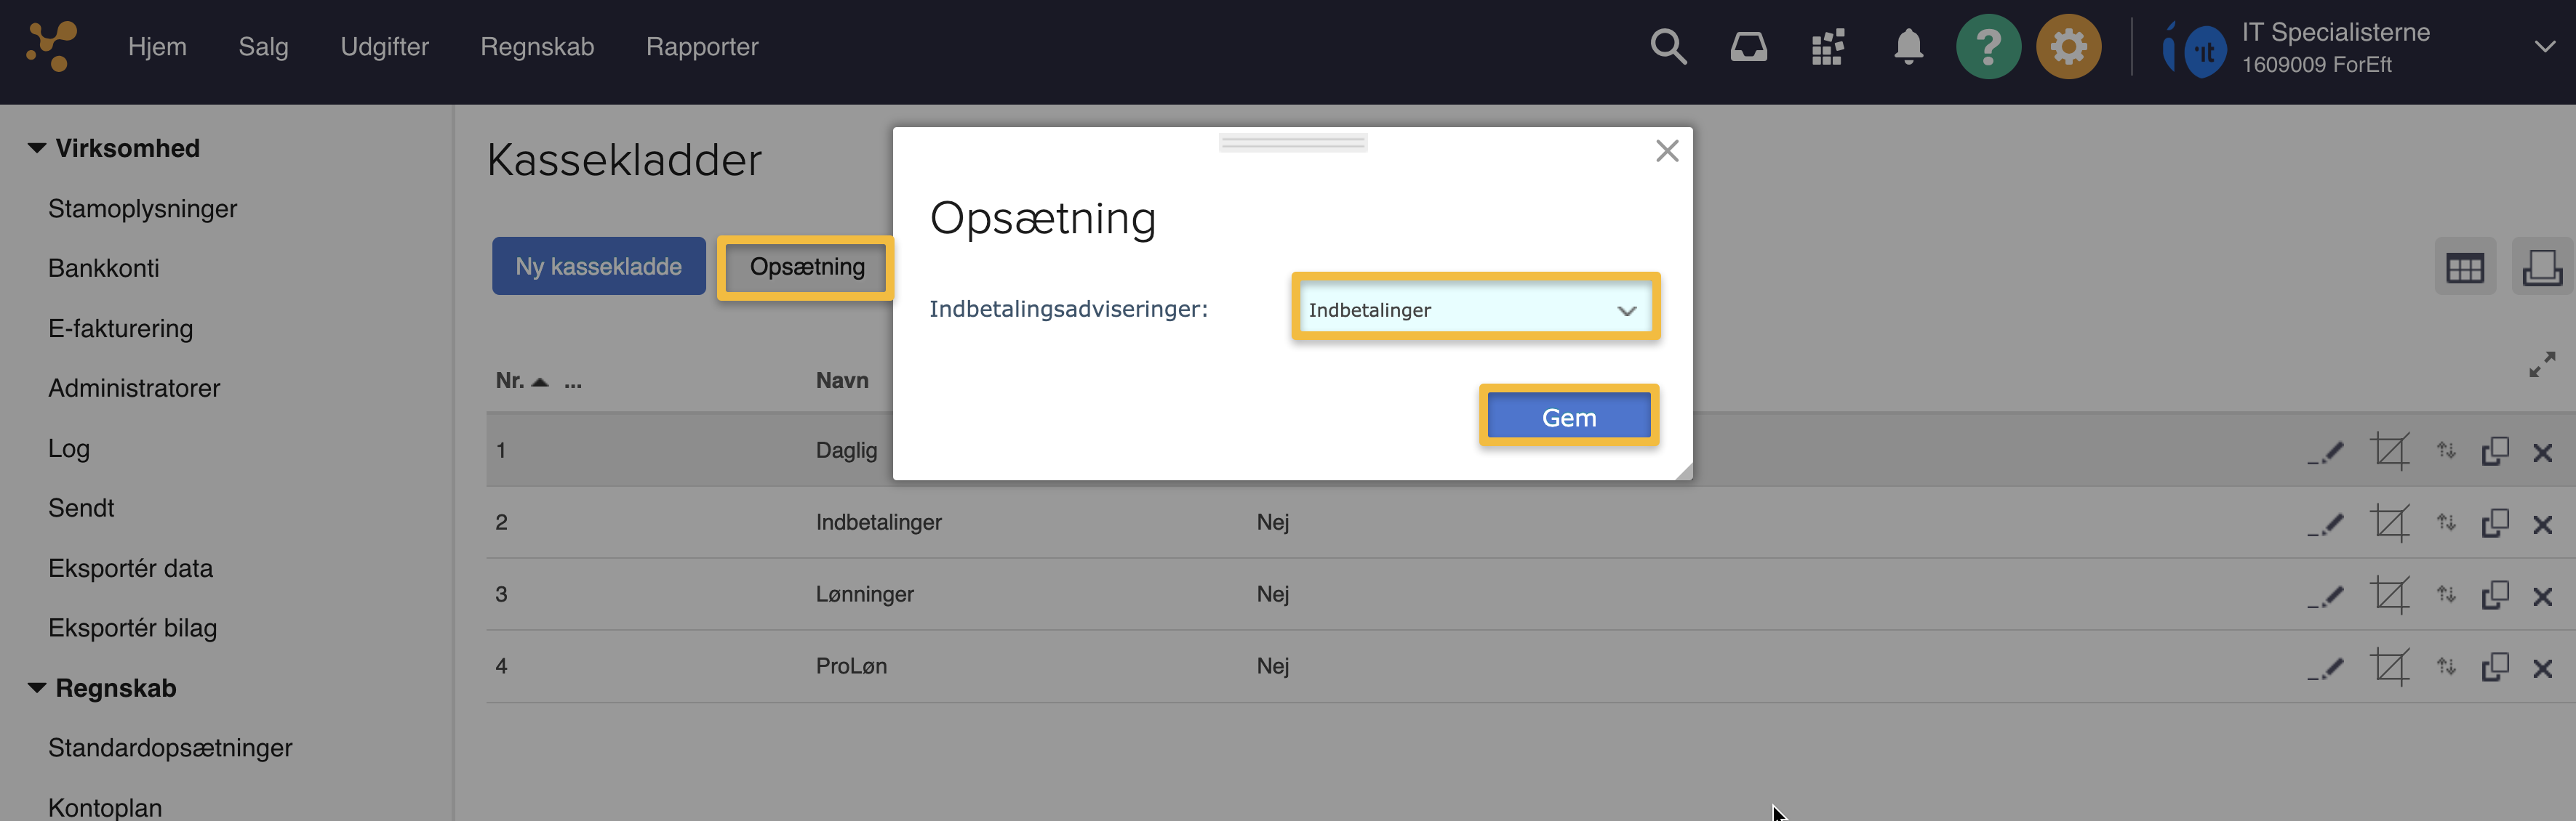
Task: Open Indbetalingsadviseringer dropdown
Action: point(1475,311)
